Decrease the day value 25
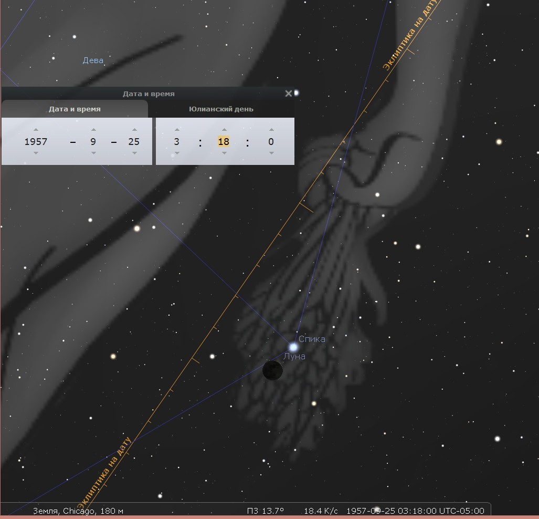 [x=134, y=153]
